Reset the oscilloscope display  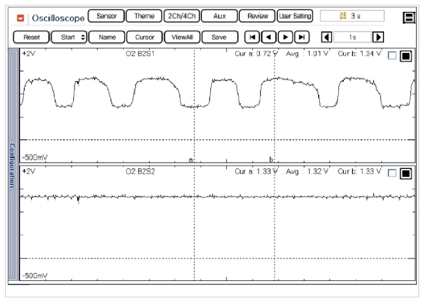pyautogui.click(x=31, y=37)
